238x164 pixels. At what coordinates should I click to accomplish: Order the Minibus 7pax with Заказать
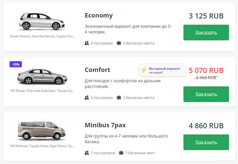(x=206, y=142)
